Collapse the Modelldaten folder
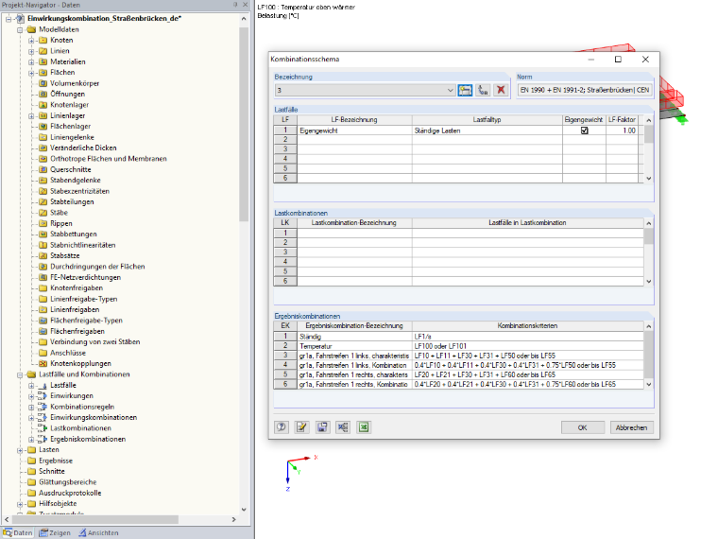718x539 pixels. (20, 30)
